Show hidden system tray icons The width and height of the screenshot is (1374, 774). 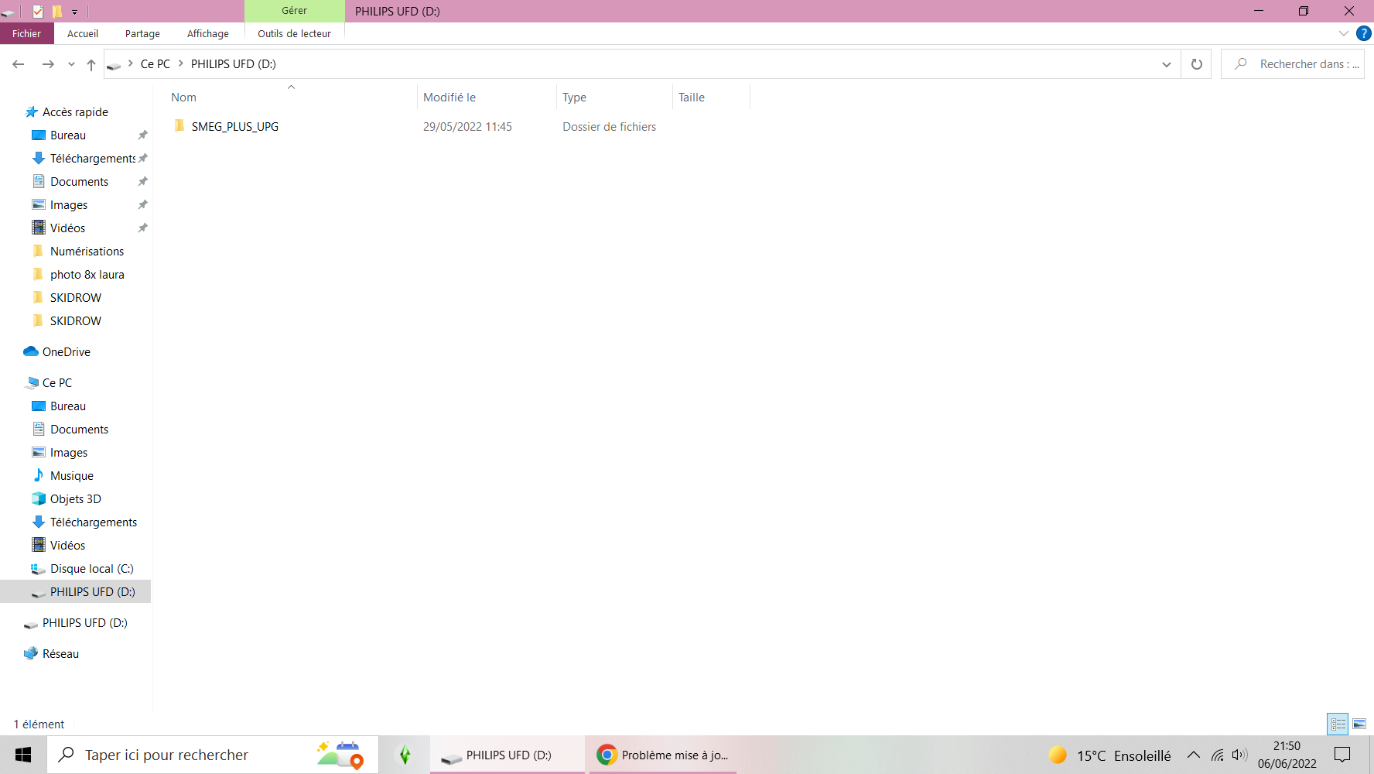(1193, 755)
